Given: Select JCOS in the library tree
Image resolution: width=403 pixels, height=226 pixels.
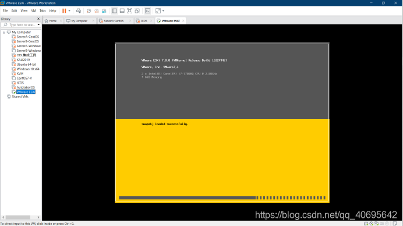Looking at the screenshot, I should tap(20, 83).
